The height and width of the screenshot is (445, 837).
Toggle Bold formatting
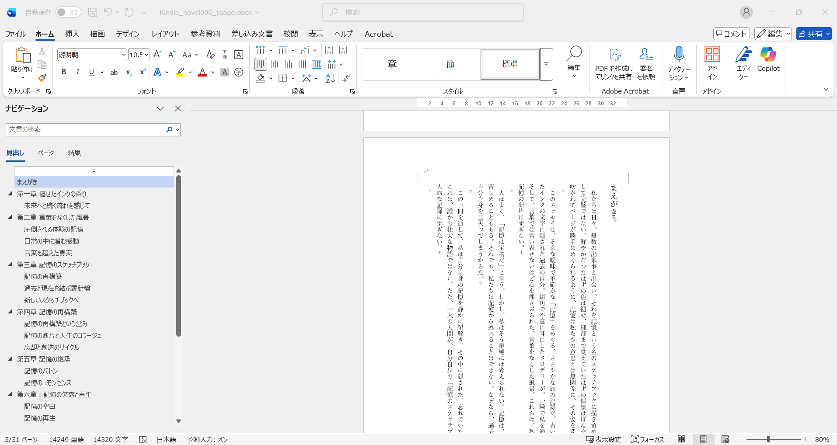pyautogui.click(x=64, y=72)
